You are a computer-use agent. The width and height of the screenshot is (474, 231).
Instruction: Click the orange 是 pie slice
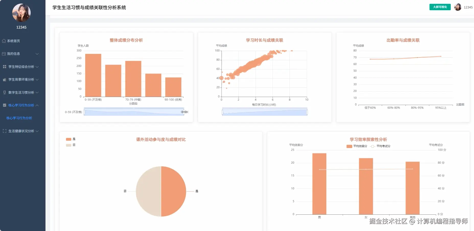[174, 191]
